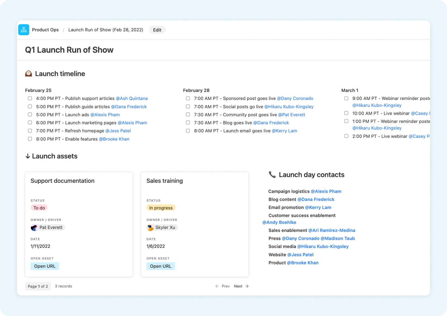The image size is (447, 316).
Task: Click @Hikaru Kubo-Kingsley on Social posts go live
Action: pos(289,107)
